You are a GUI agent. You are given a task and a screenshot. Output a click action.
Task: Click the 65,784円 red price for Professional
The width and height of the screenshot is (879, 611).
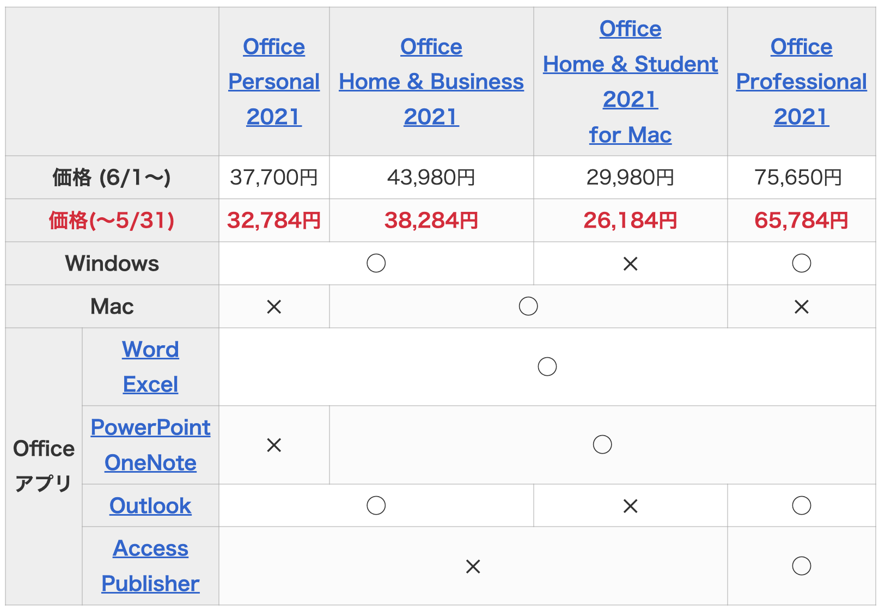(801, 221)
